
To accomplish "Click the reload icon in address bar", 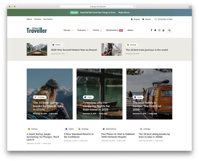I will coord(134,7).
